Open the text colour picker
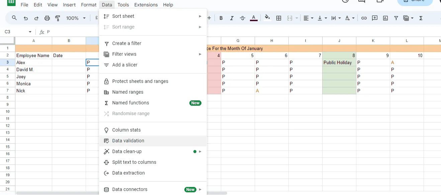 (254, 18)
